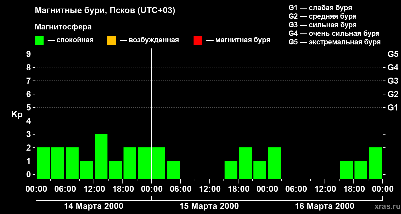Select the last green bar on 16 March
This screenshot has width=401, height=214.
[375, 163]
